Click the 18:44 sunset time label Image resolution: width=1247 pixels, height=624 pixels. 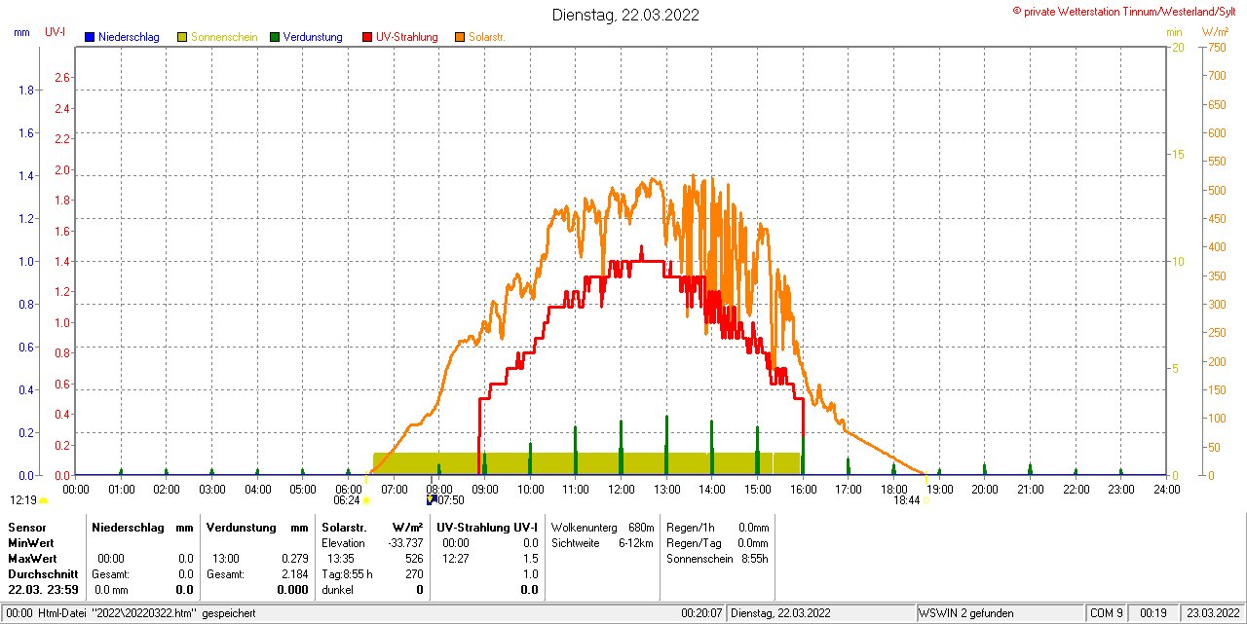906,500
